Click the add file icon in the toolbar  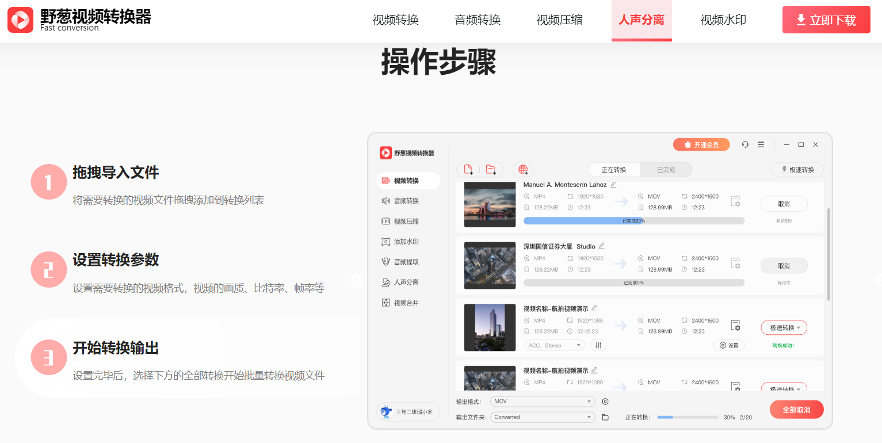[467, 169]
